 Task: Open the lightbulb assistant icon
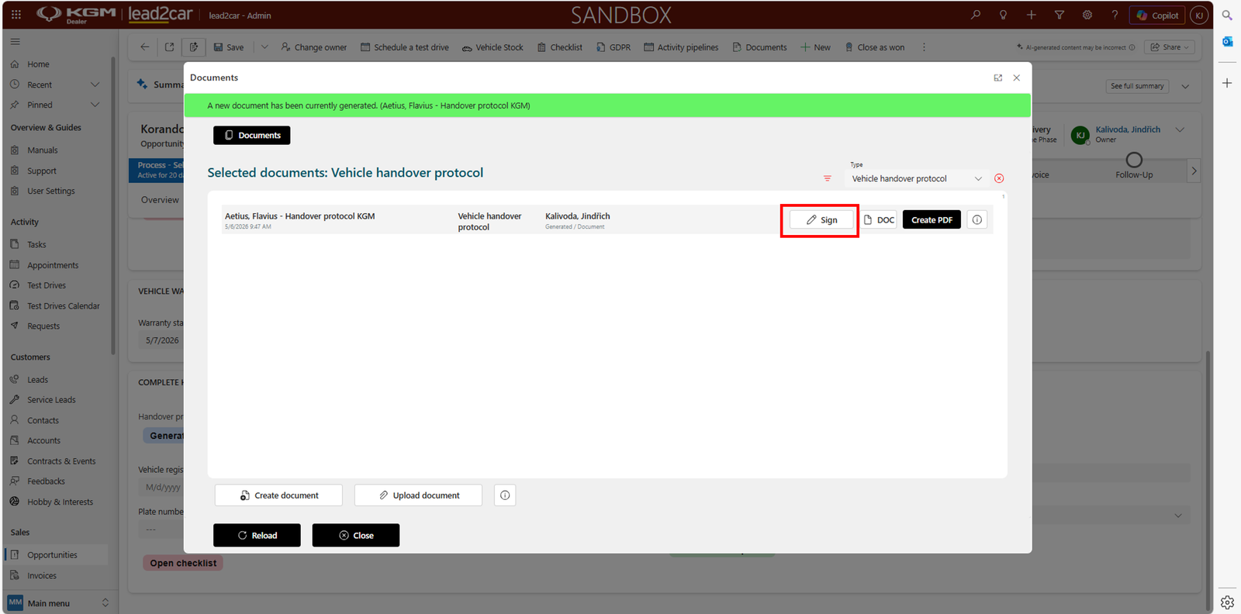(x=1004, y=15)
